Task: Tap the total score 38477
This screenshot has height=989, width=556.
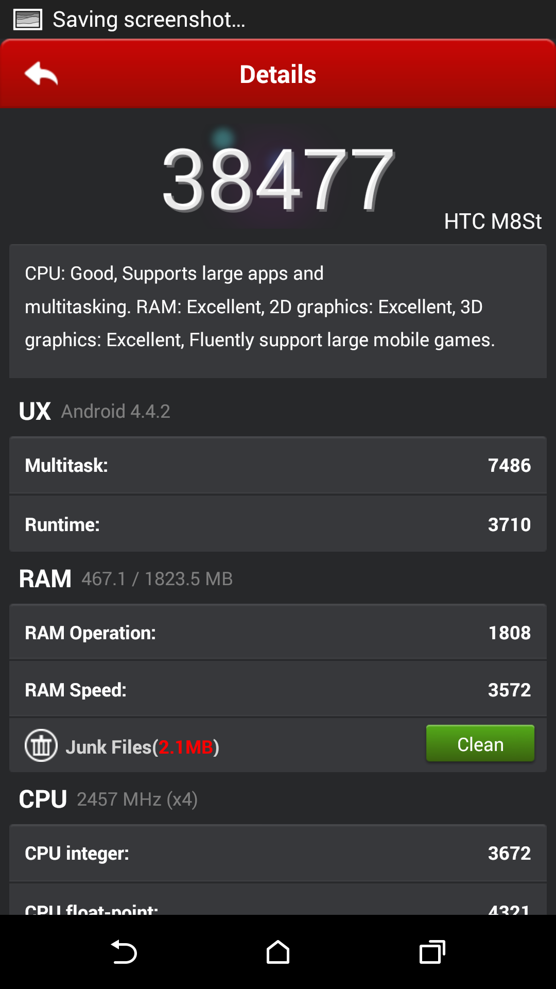Action: tap(278, 179)
